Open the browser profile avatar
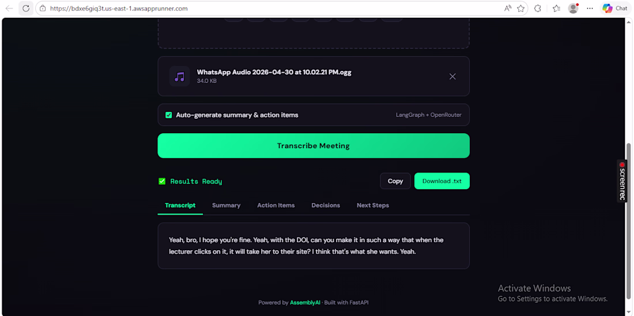Viewport: 634px width, 316px height. (x=573, y=8)
